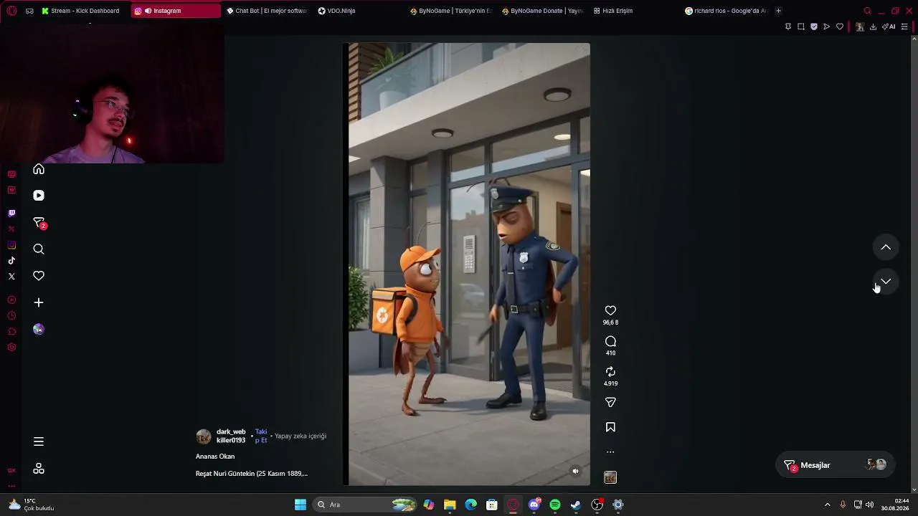Follow the account via Takip Et
918x516 pixels.
tap(261, 436)
